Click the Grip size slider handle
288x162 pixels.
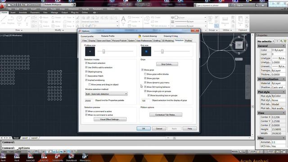(x=162, y=51)
